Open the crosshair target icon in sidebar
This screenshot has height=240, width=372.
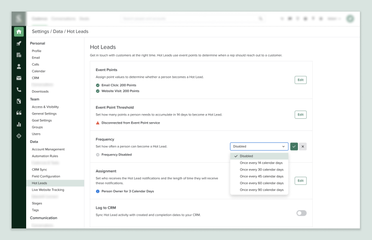point(19,136)
